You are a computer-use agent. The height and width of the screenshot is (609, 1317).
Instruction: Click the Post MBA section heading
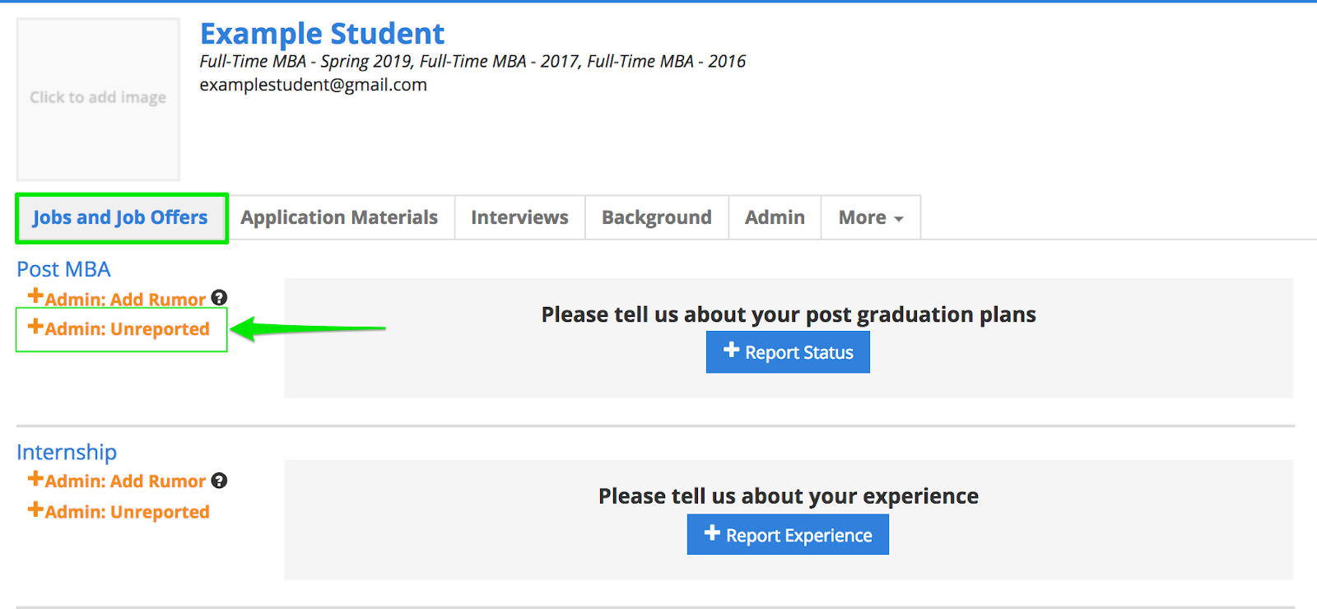[x=63, y=269]
